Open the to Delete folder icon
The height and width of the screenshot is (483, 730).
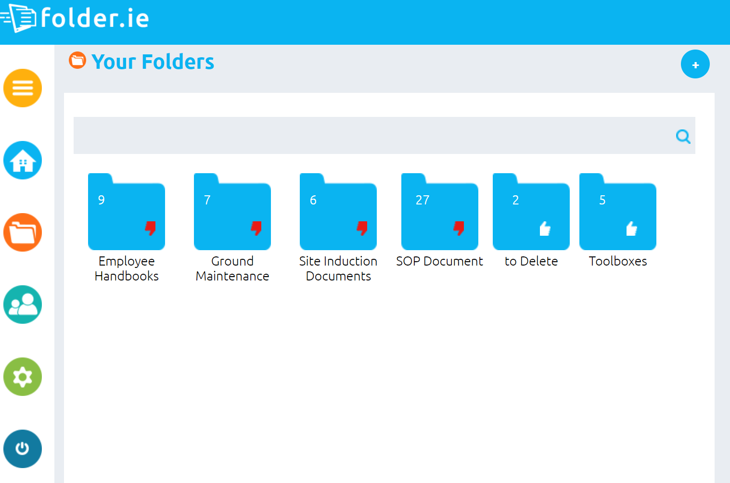pyautogui.click(x=531, y=212)
